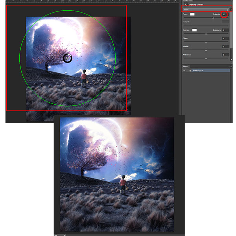Click the point light center handle on canvas
This screenshot has height=236, width=236.
click(x=67, y=58)
